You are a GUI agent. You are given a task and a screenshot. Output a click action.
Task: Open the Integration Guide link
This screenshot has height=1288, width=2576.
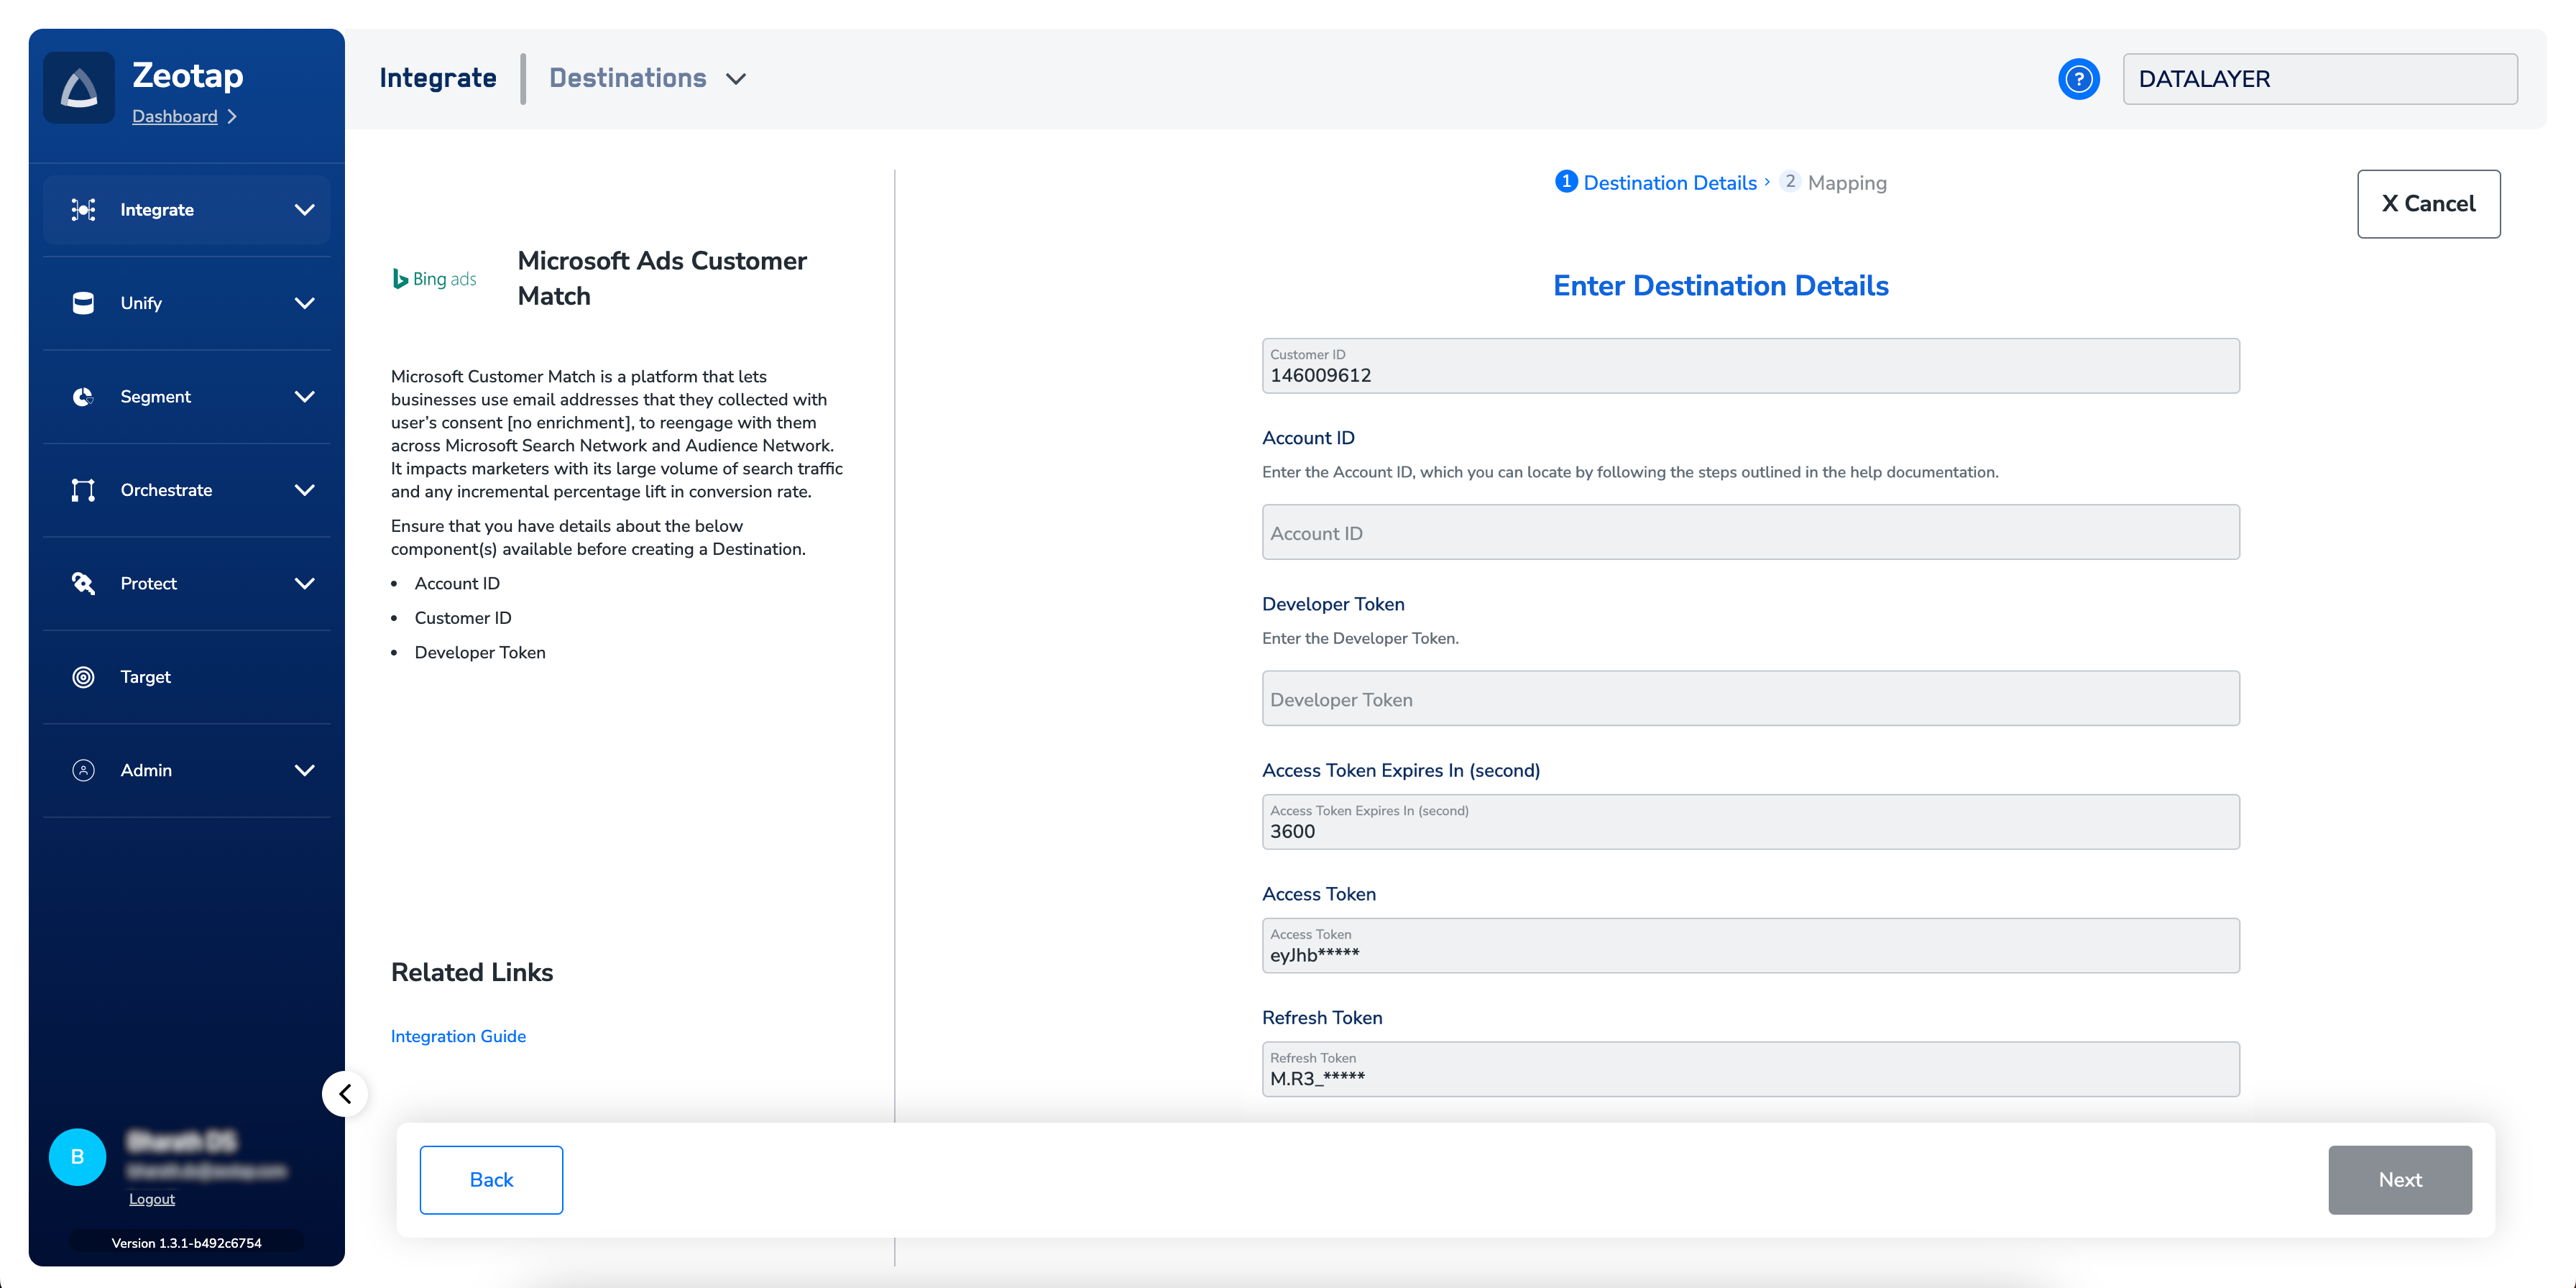tap(458, 1036)
